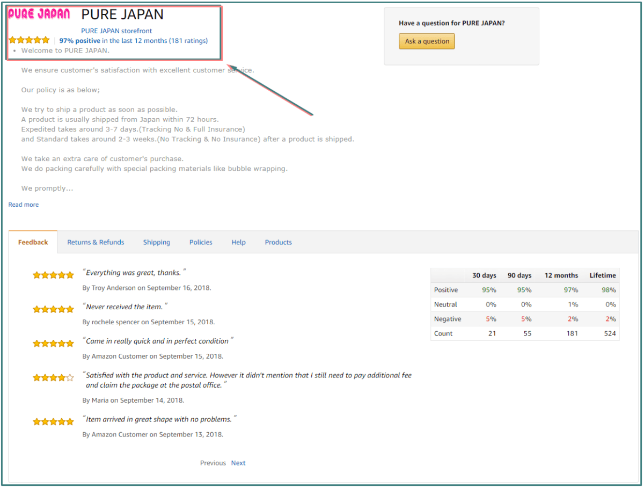Go to the Next feedback page
This screenshot has width=644, height=488.
238,463
